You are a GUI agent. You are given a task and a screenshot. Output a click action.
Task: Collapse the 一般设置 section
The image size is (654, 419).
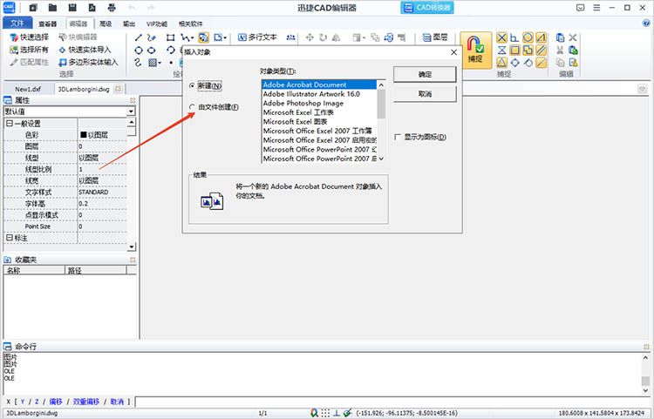(10, 124)
